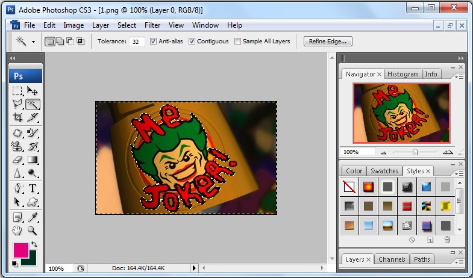Select the Custom Shape tool

click(x=33, y=202)
